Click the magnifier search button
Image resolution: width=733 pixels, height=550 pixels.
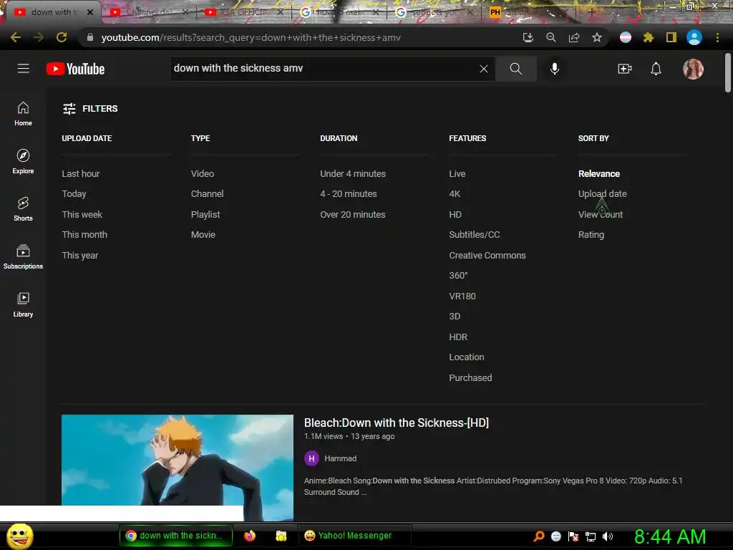point(516,69)
